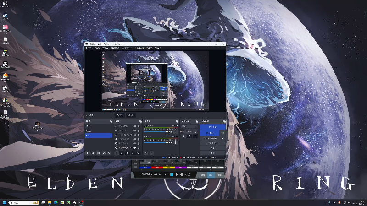Open the Windows Start menu
367x206 pixels.
[4, 202]
